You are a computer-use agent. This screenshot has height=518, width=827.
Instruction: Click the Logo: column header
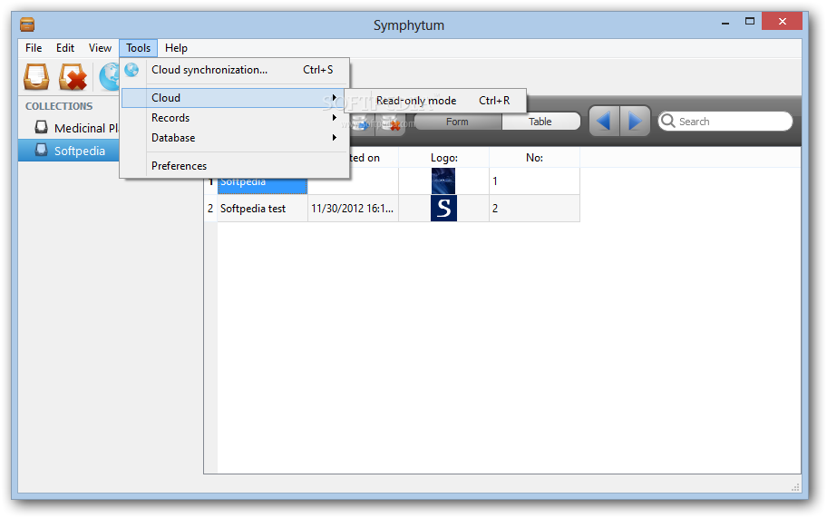click(444, 158)
